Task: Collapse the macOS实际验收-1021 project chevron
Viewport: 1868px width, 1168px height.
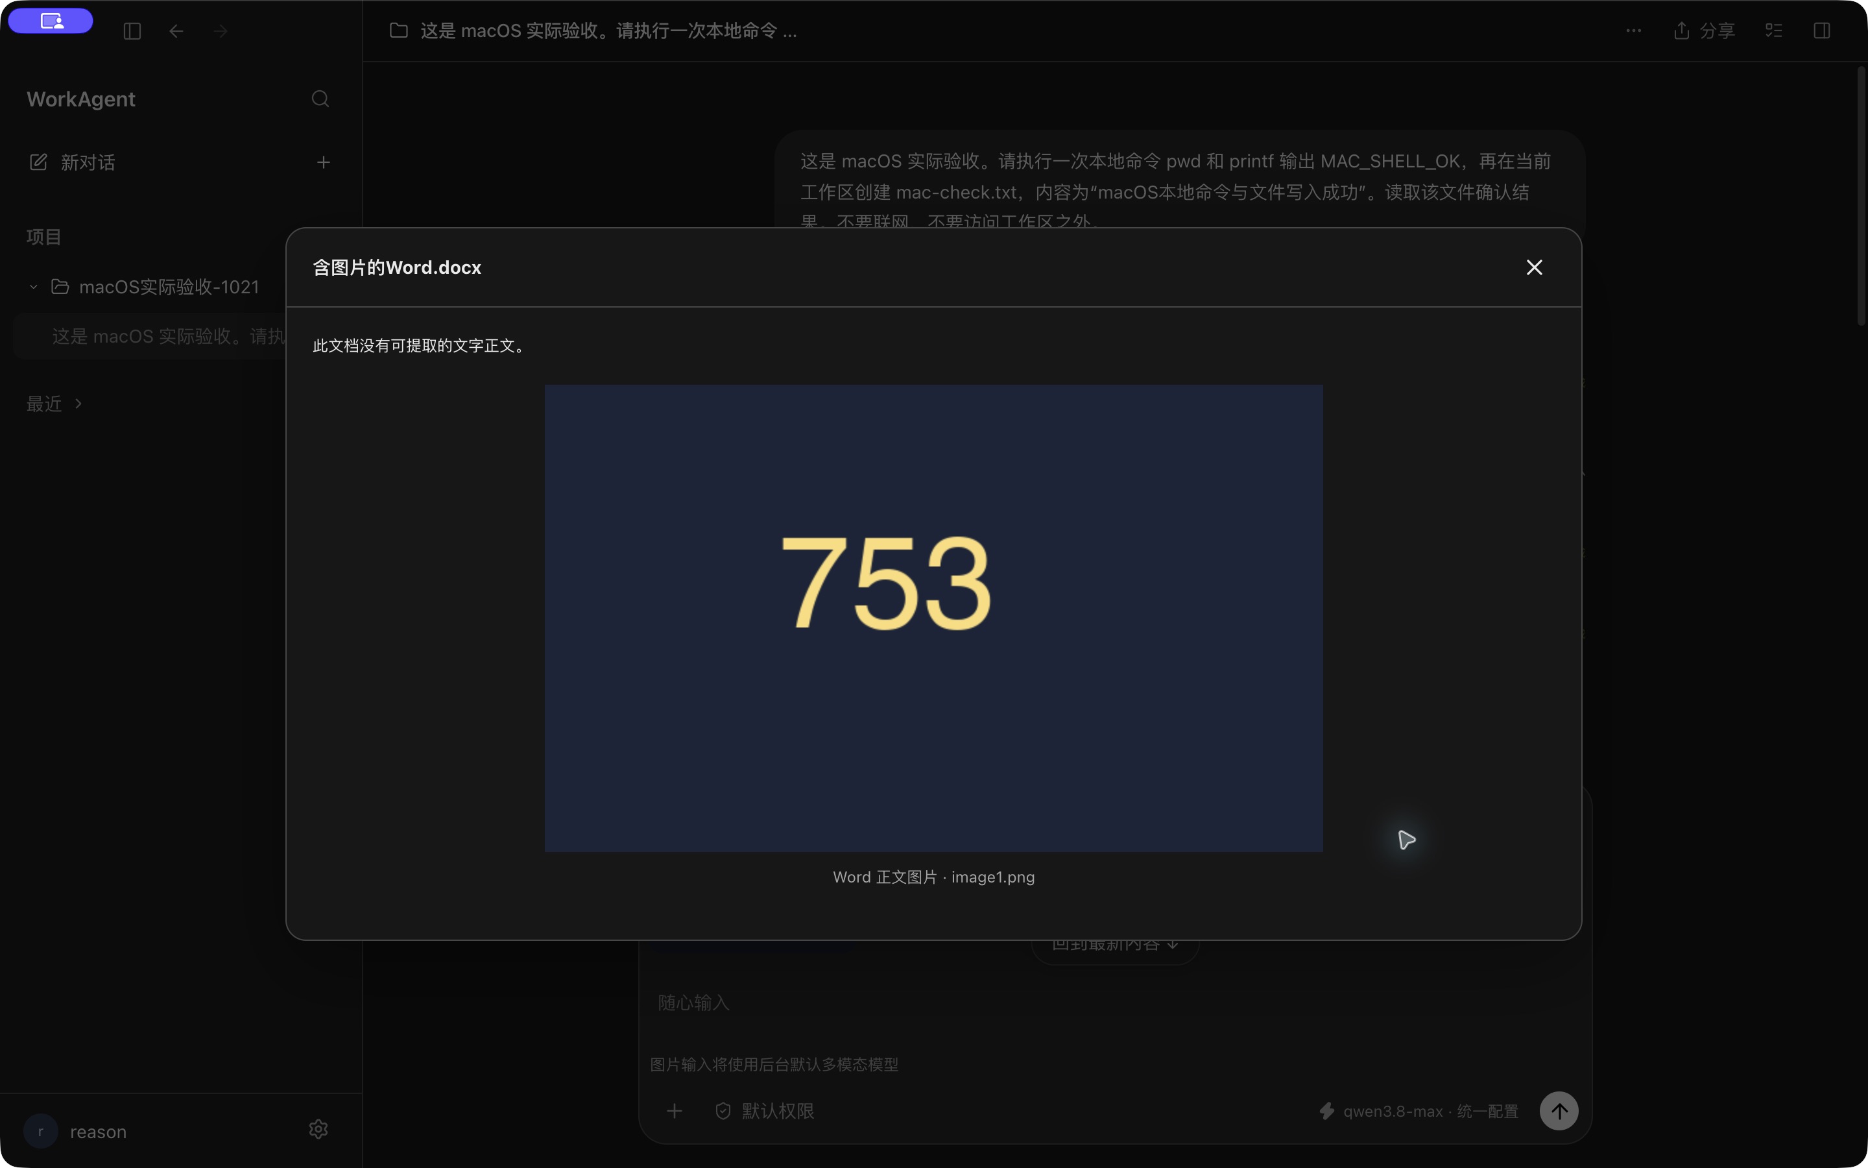Action: 33,287
